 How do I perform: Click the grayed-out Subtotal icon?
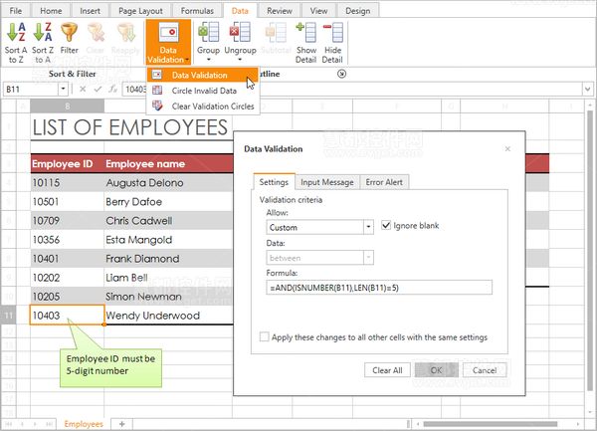coord(276,32)
